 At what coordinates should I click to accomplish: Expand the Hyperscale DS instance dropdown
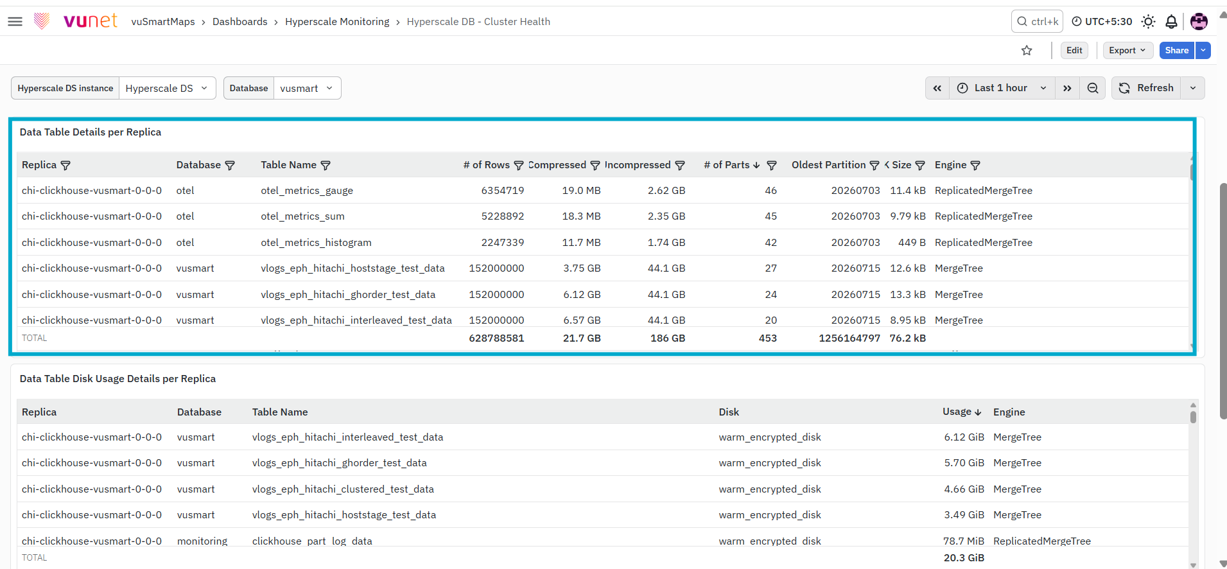click(x=166, y=88)
